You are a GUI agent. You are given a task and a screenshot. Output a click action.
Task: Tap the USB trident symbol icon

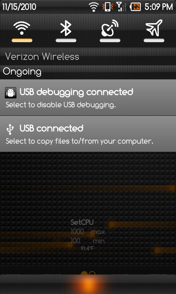click(x=10, y=129)
